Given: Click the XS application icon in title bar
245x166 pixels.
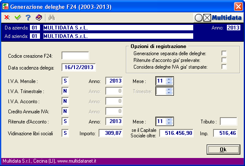Looking at the screenshot, I should 5,7.
